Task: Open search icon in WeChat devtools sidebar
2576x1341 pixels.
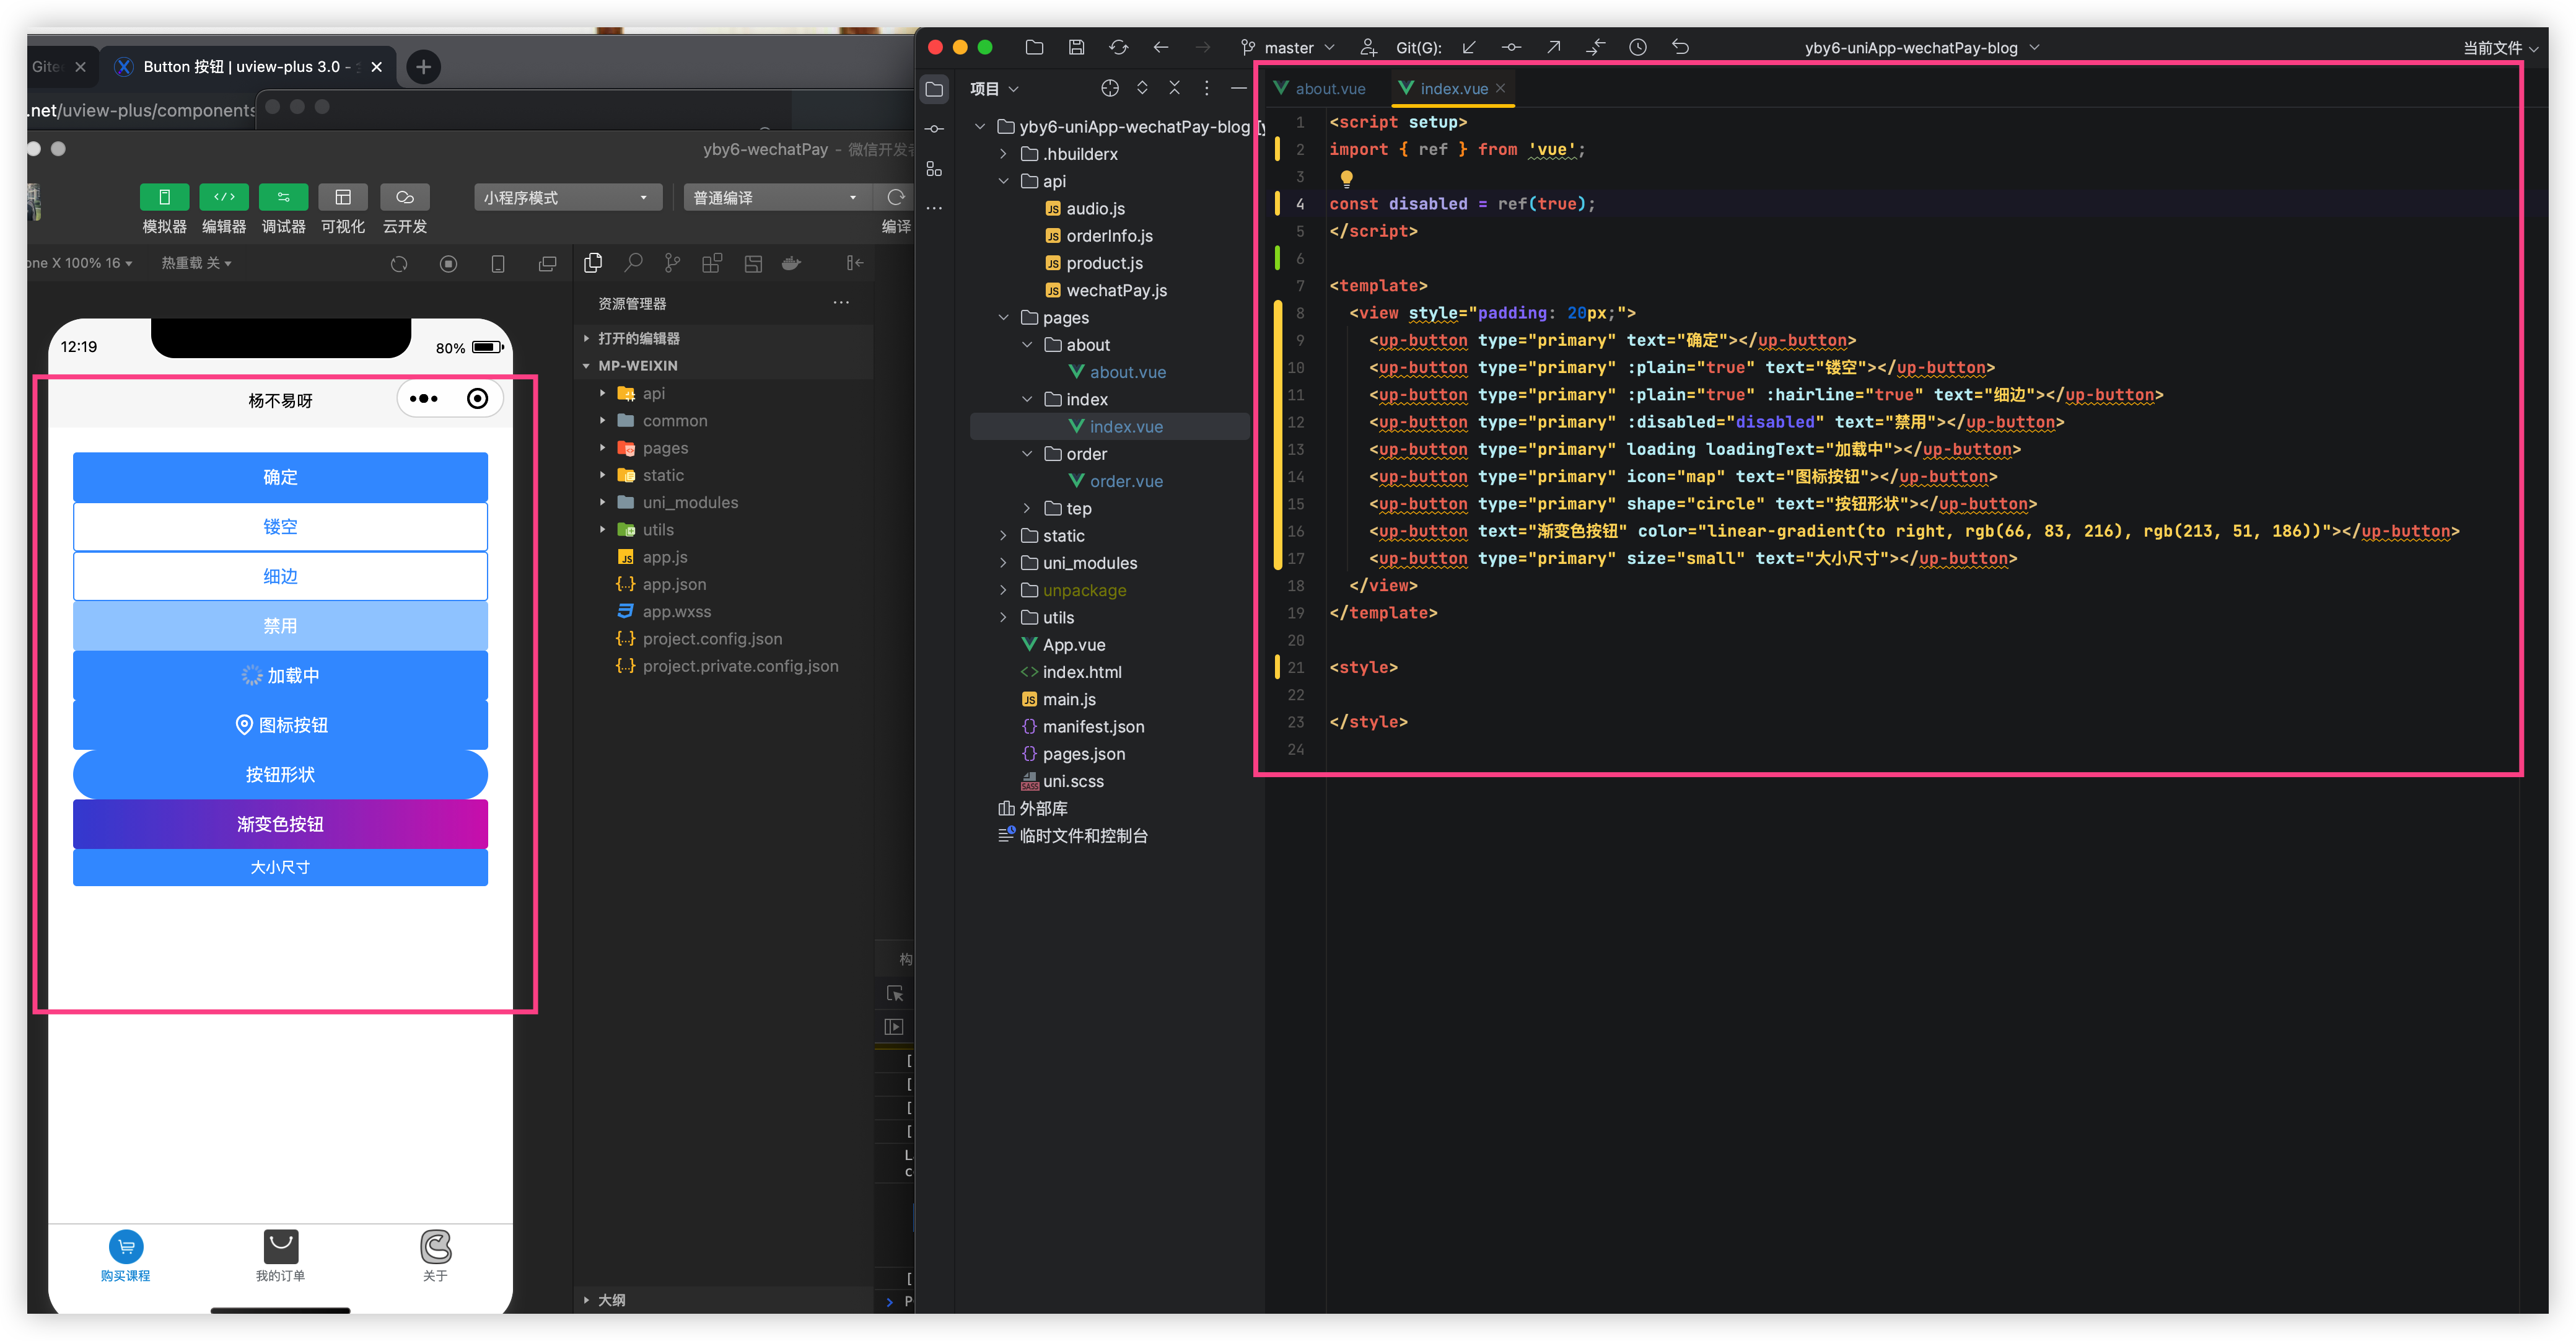Action: pos(633,263)
